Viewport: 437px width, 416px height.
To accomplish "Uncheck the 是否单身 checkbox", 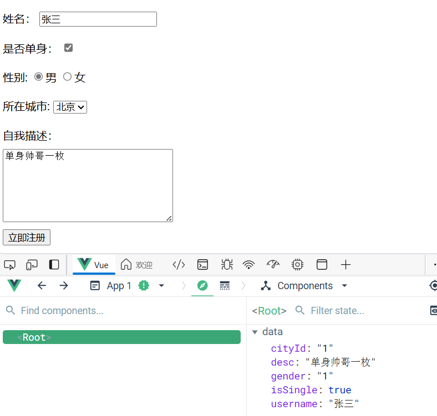I will [x=68, y=48].
